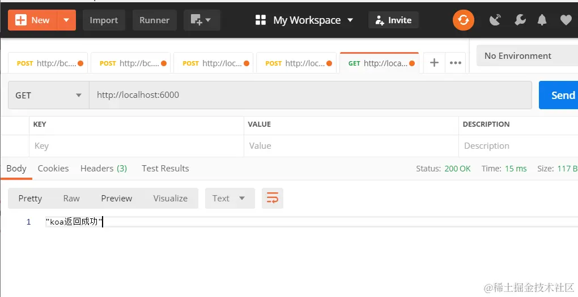Open the Test Results tab

point(165,169)
